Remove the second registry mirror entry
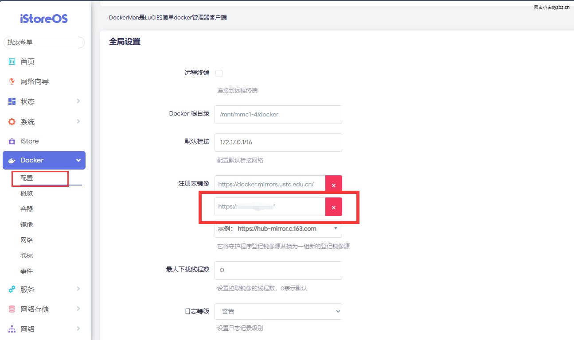This screenshot has width=574, height=340. (334, 207)
